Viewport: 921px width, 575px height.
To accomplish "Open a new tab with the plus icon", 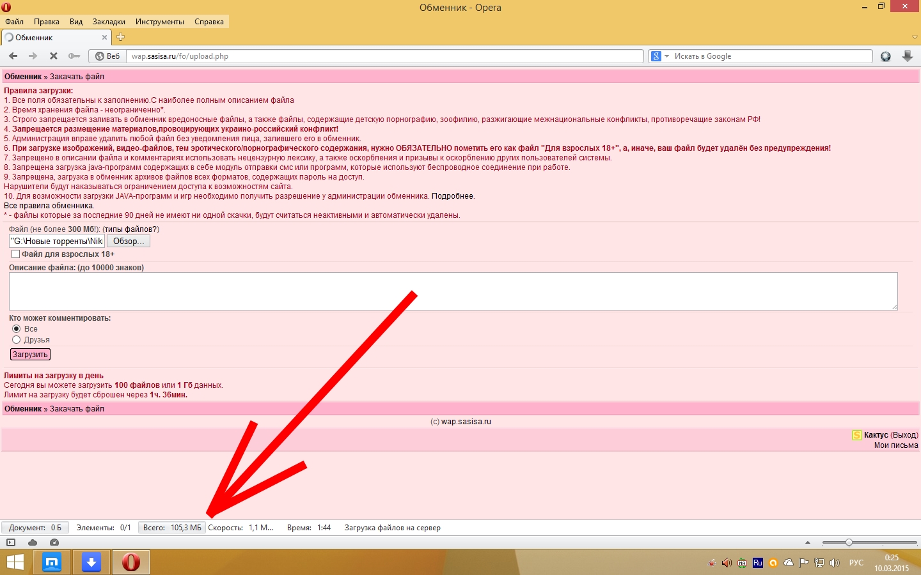I will pyautogui.click(x=120, y=37).
